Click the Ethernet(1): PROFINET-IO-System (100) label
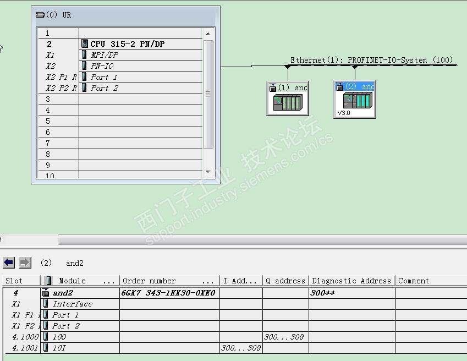Viewport: 467px width, 361px height. 371,60
